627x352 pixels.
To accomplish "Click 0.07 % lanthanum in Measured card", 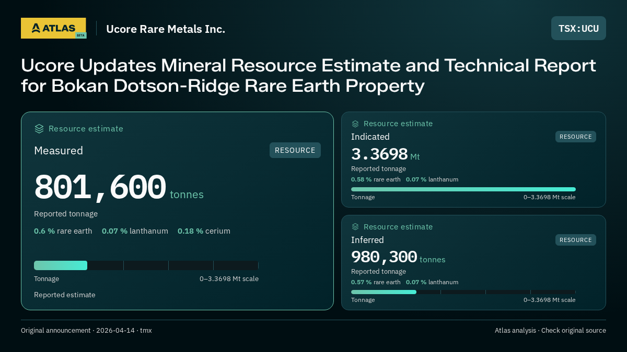I will tap(135, 231).
